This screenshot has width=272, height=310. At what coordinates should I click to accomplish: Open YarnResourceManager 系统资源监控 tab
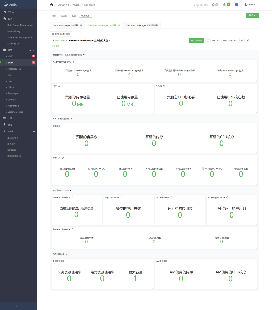[142, 25]
